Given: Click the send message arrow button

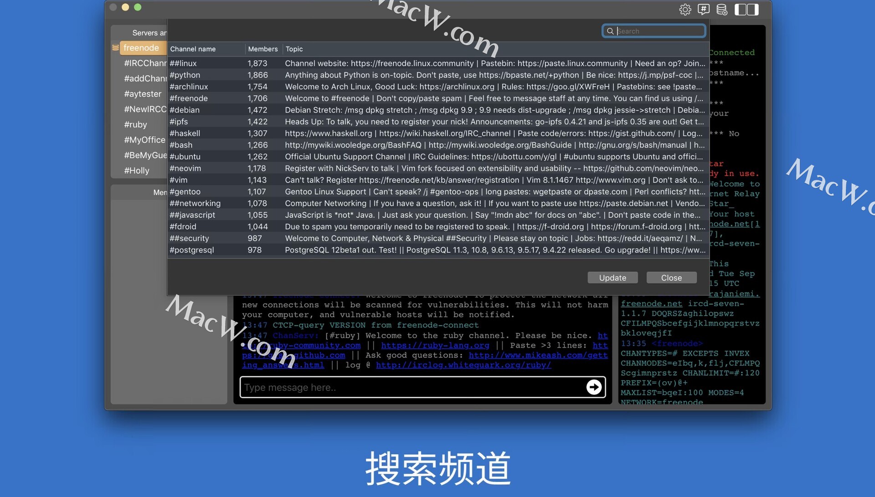Looking at the screenshot, I should (x=593, y=387).
